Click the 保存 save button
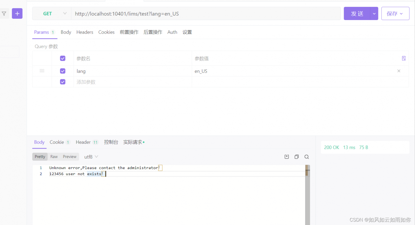 [395, 14]
